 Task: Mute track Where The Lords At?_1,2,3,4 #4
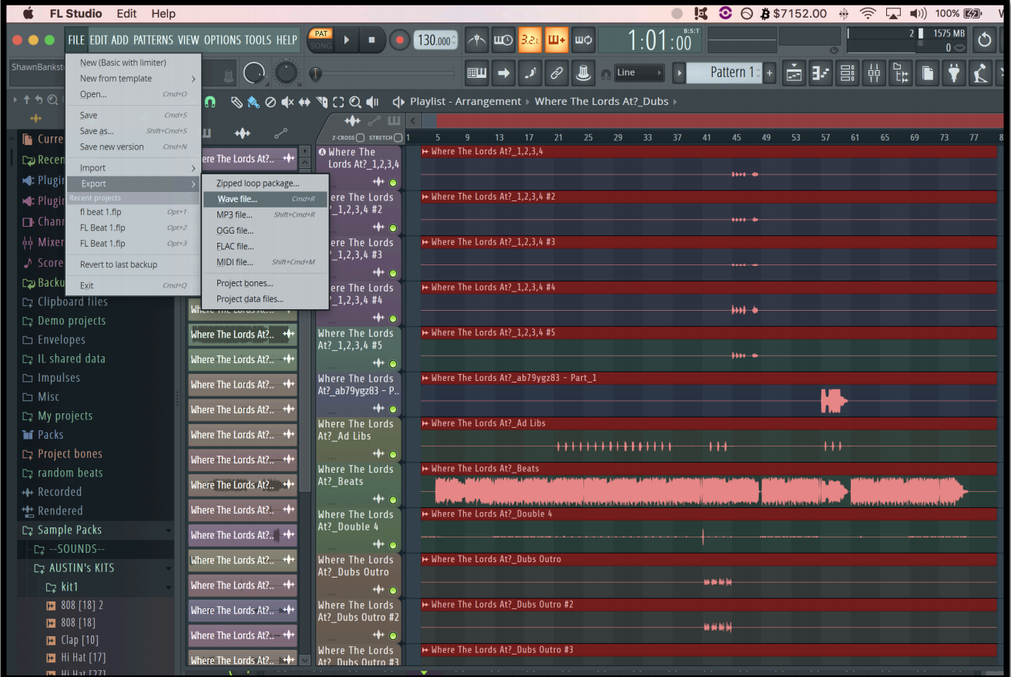(393, 318)
